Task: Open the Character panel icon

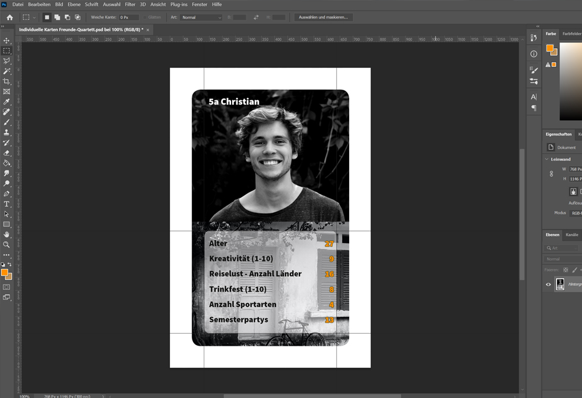Action: (534, 97)
